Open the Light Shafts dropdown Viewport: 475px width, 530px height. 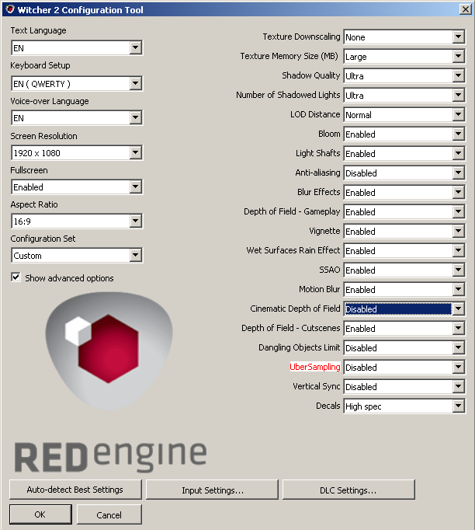(x=404, y=153)
